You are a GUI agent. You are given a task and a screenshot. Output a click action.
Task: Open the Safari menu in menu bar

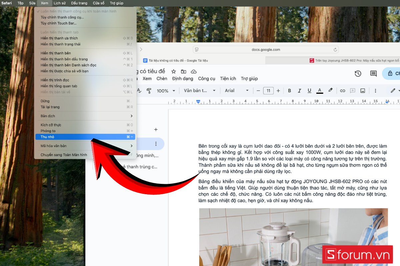[7, 3]
